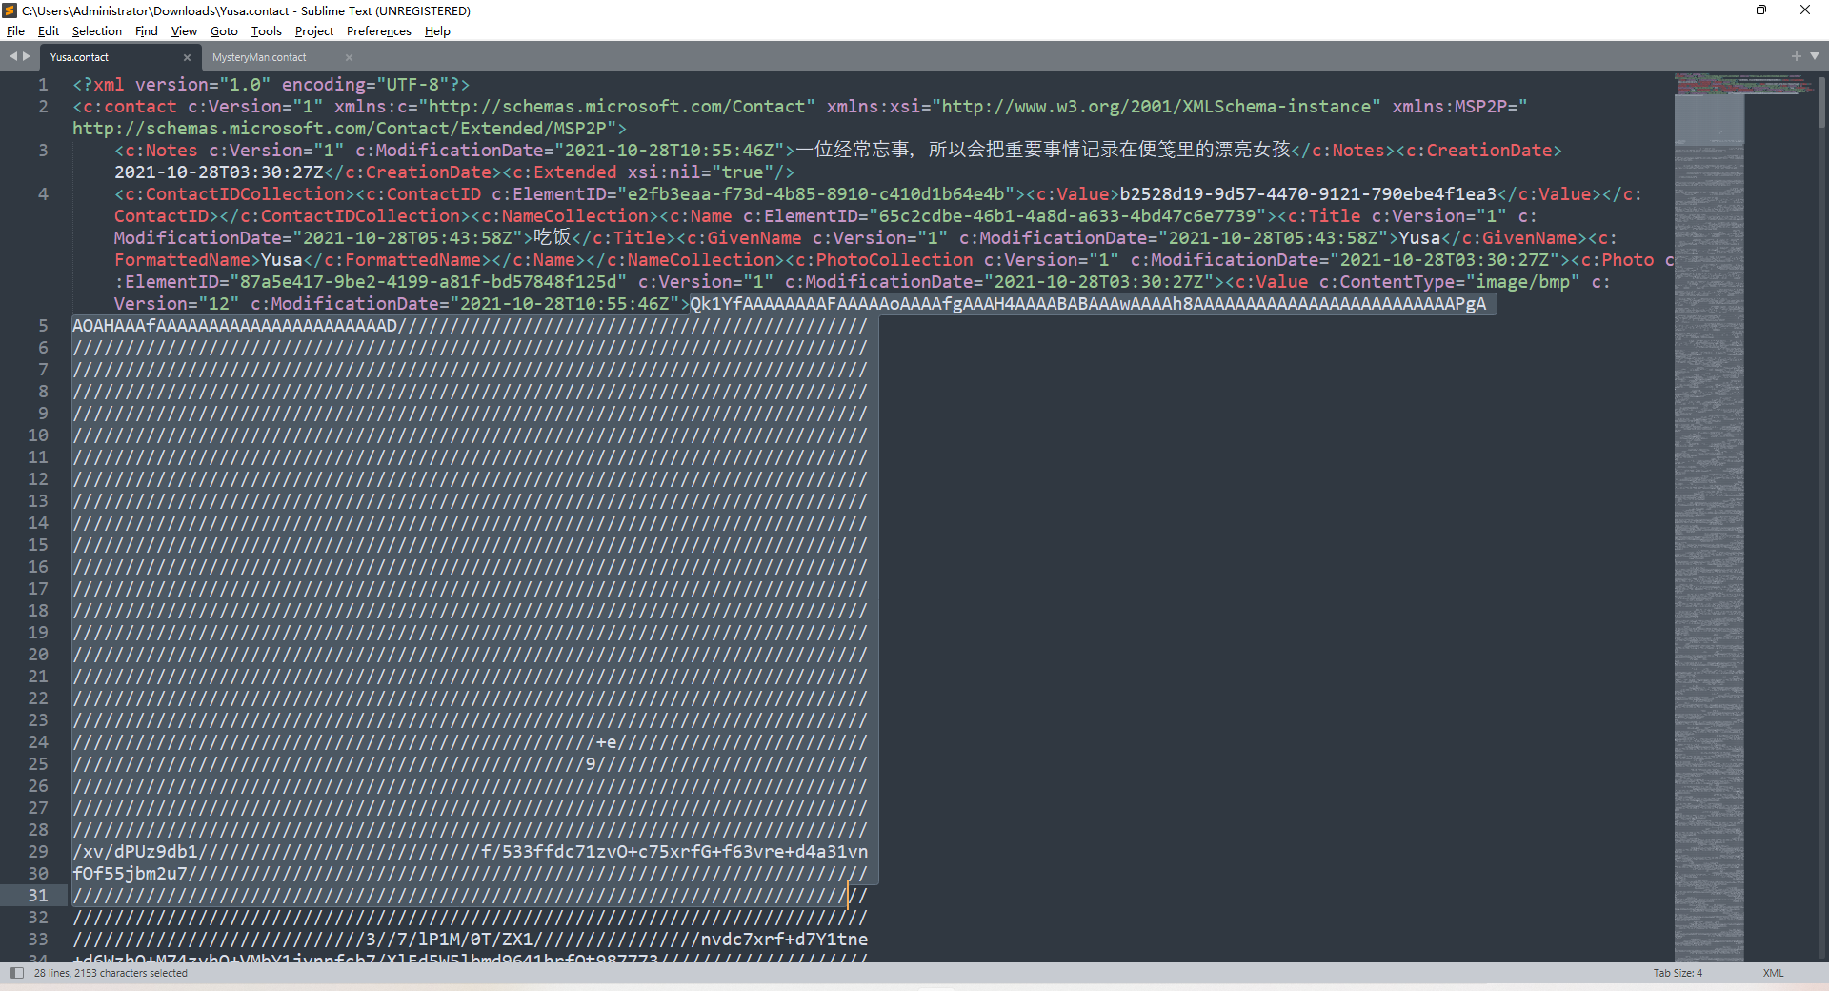The image size is (1829, 991).
Task: Click the Sublime Text title bar icon
Action: [x=10, y=10]
